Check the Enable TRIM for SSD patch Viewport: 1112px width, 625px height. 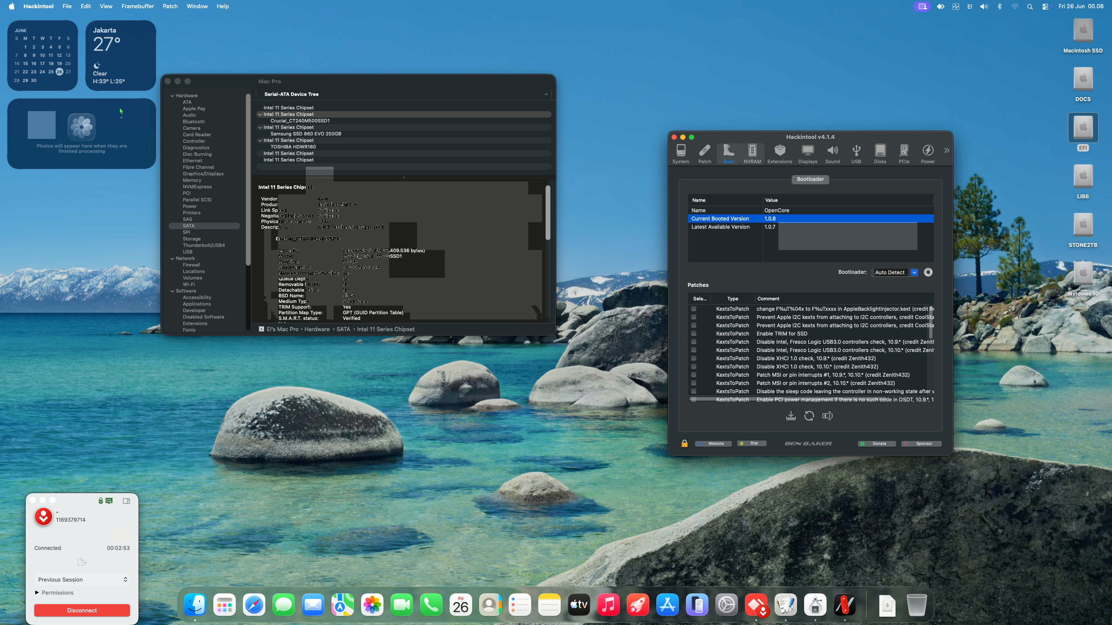pyautogui.click(x=694, y=333)
